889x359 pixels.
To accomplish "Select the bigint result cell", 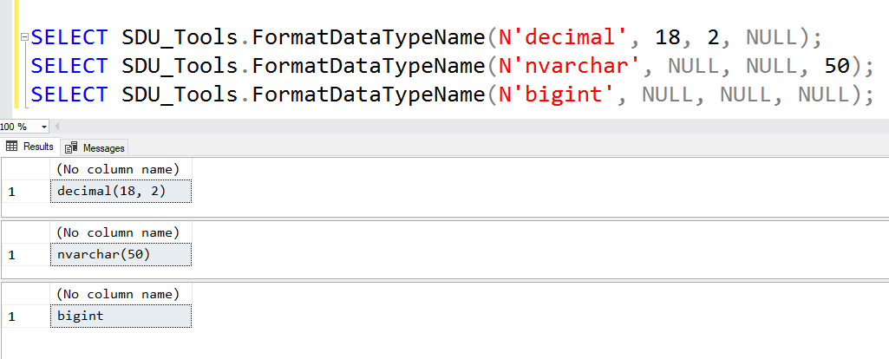I will (x=121, y=316).
